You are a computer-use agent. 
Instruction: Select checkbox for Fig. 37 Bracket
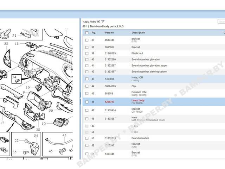pos(87,40)
